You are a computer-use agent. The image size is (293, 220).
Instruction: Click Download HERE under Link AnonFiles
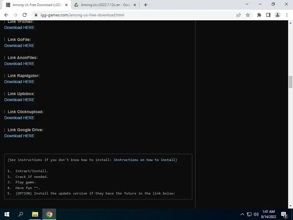pyautogui.click(x=19, y=64)
